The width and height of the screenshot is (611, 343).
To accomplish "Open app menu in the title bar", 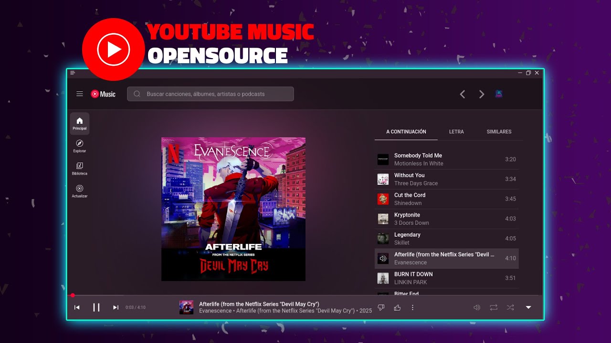I will click(x=73, y=73).
